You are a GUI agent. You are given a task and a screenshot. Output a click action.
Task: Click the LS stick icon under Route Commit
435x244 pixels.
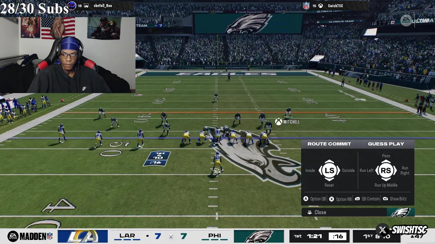pyautogui.click(x=329, y=170)
